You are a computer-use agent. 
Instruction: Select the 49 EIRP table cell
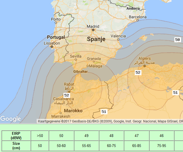coord(86,136)
